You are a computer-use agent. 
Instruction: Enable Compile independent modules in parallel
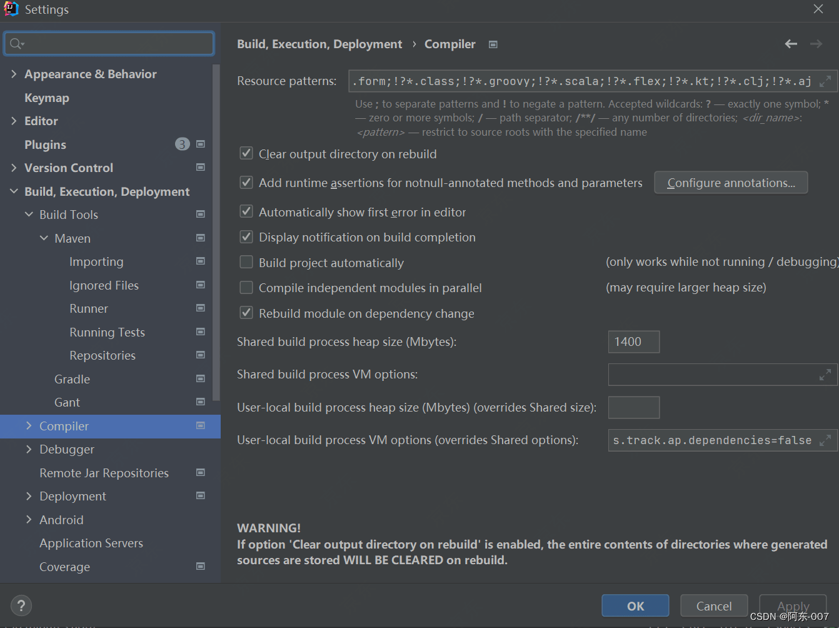[x=246, y=288]
